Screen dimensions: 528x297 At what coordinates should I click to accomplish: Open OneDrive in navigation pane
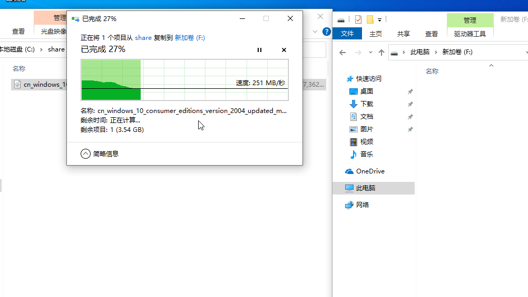click(370, 171)
